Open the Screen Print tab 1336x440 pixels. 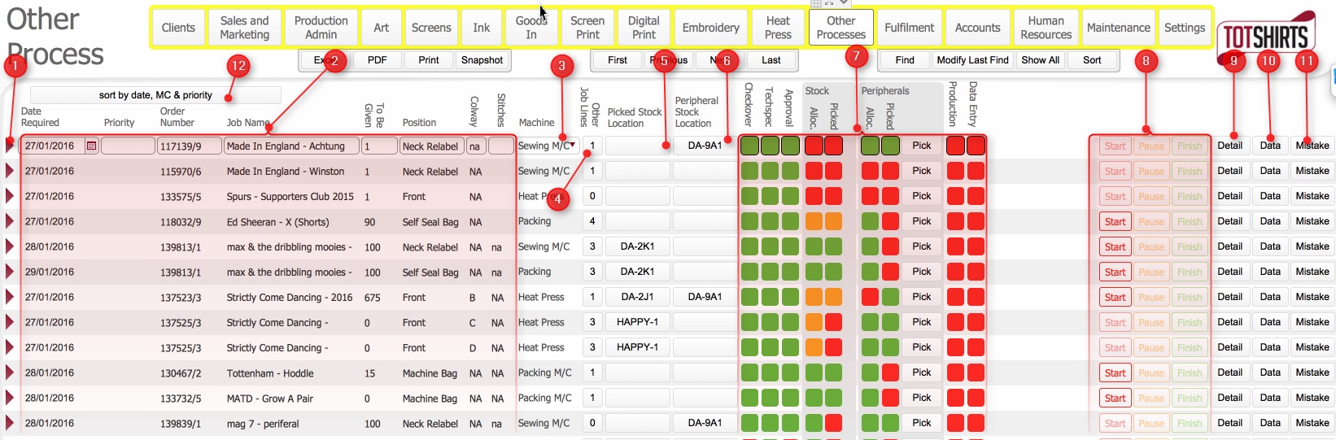click(587, 28)
